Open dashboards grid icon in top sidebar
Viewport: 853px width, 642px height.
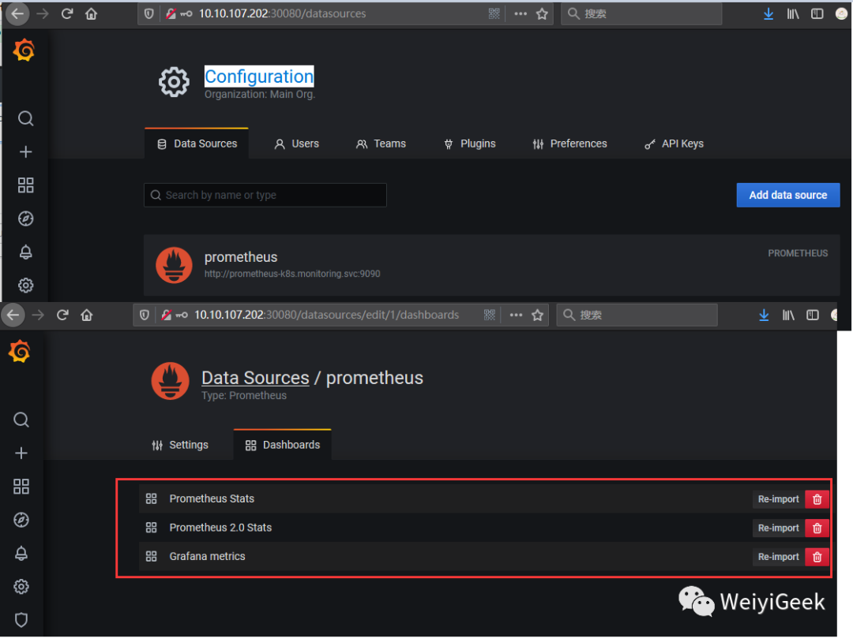[25, 185]
